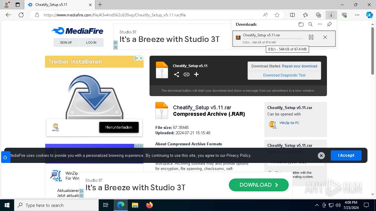
Task: Click the File size: 67.35MB text
Action: click(172, 128)
